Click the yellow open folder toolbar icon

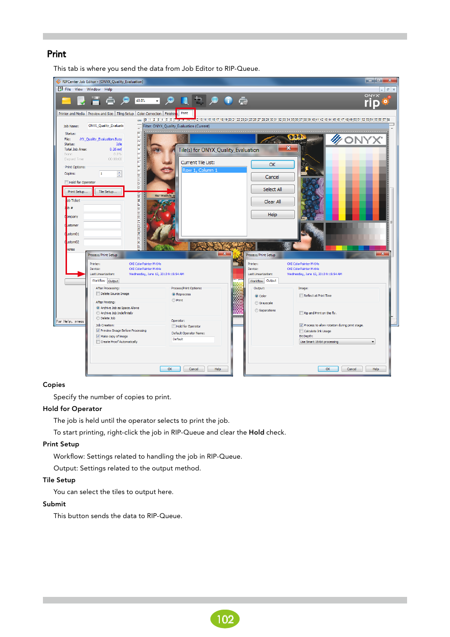point(67,101)
